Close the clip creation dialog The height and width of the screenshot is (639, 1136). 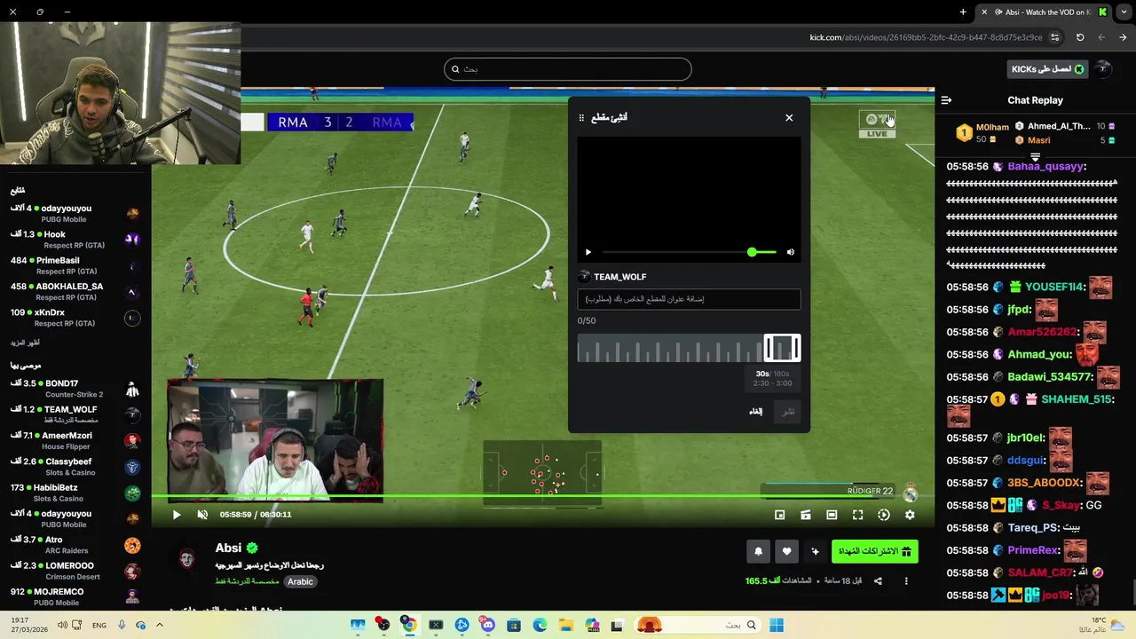(789, 118)
